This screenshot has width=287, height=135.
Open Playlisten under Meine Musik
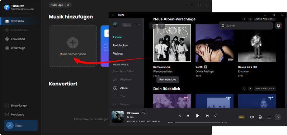pyautogui.click(x=123, y=80)
